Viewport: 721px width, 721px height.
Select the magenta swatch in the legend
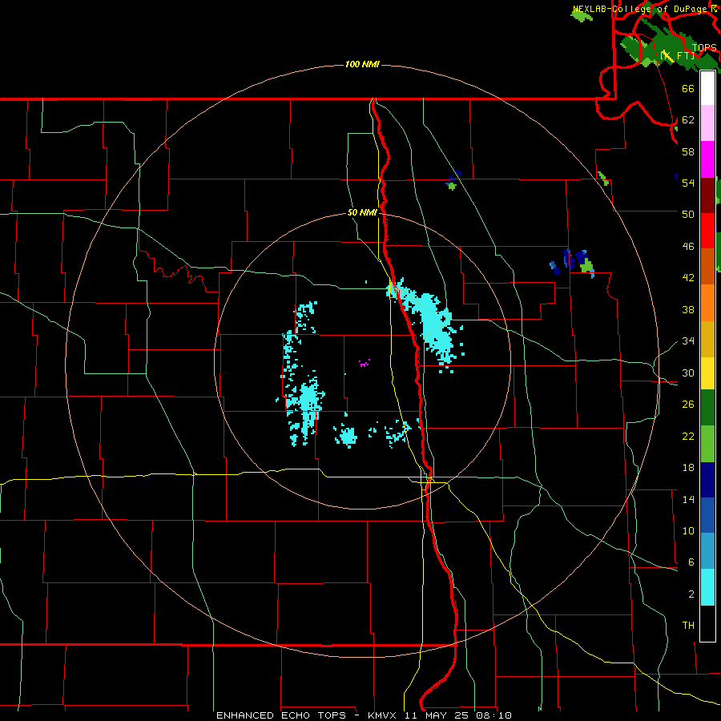click(x=707, y=159)
